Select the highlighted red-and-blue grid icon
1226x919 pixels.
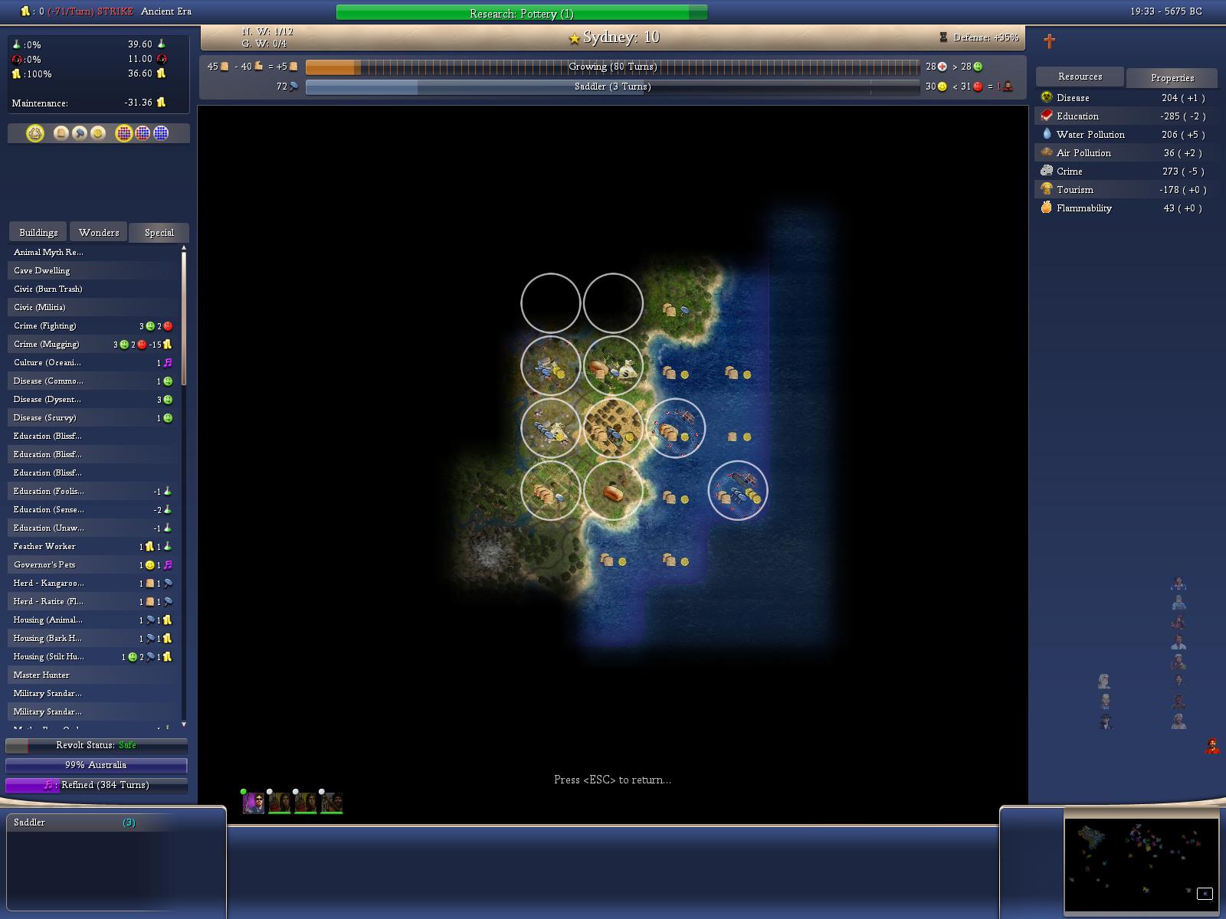[x=124, y=133]
